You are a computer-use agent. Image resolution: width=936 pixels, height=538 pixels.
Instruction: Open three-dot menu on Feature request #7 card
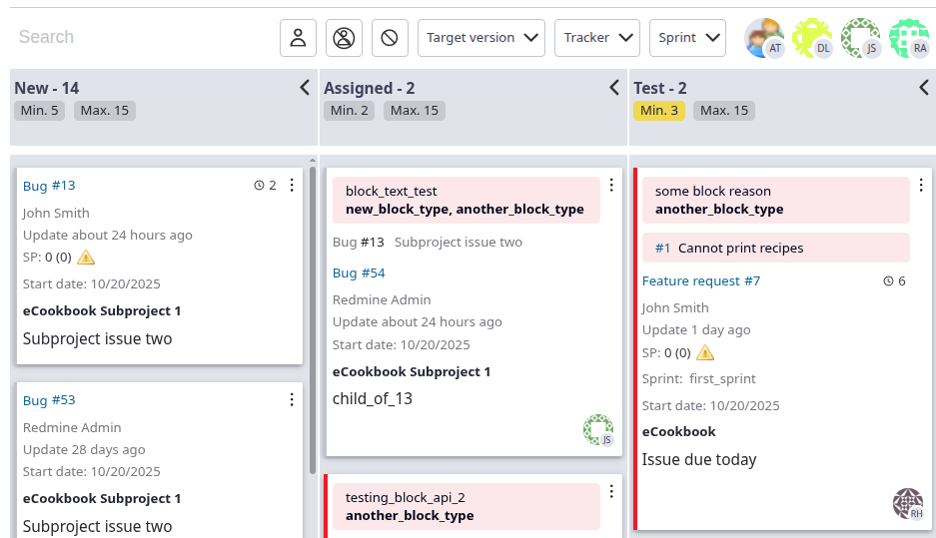[x=920, y=186]
